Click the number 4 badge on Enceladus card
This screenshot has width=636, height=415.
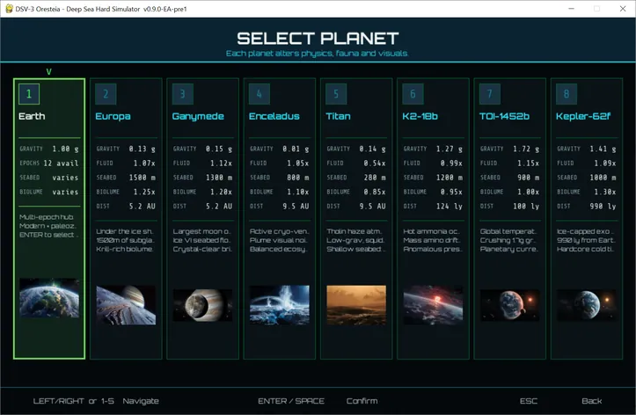click(260, 94)
